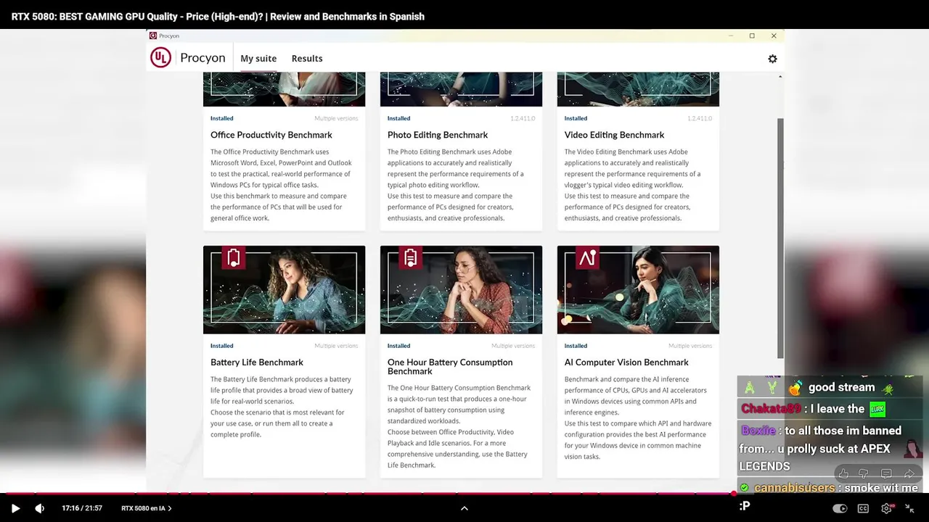
Task: Click Boxiie chat message username
Action: pos(758,431)
